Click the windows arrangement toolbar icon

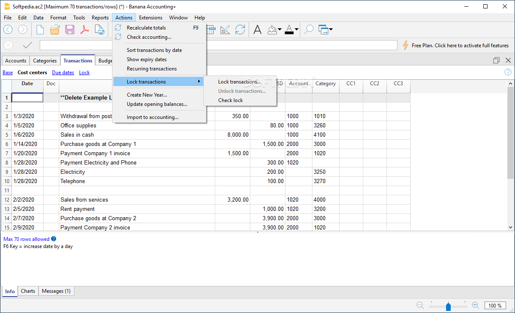323,30
